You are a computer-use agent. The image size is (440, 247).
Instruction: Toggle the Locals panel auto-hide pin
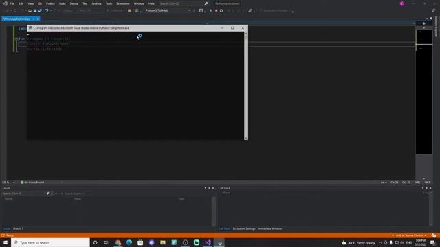click(x=209, y=188)
